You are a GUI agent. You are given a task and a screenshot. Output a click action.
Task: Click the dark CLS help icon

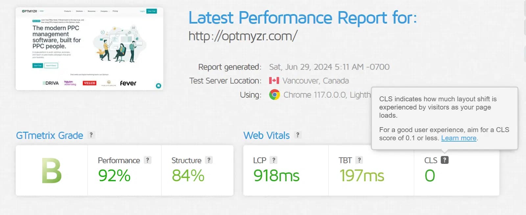(x=444, y=160)
